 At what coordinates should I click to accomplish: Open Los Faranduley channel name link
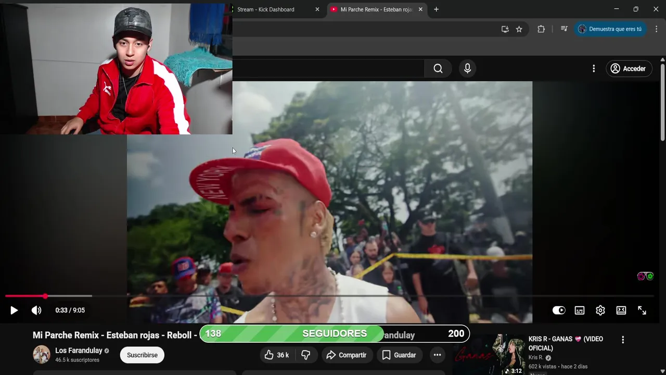pyautogui.click(x=79, y=351)
